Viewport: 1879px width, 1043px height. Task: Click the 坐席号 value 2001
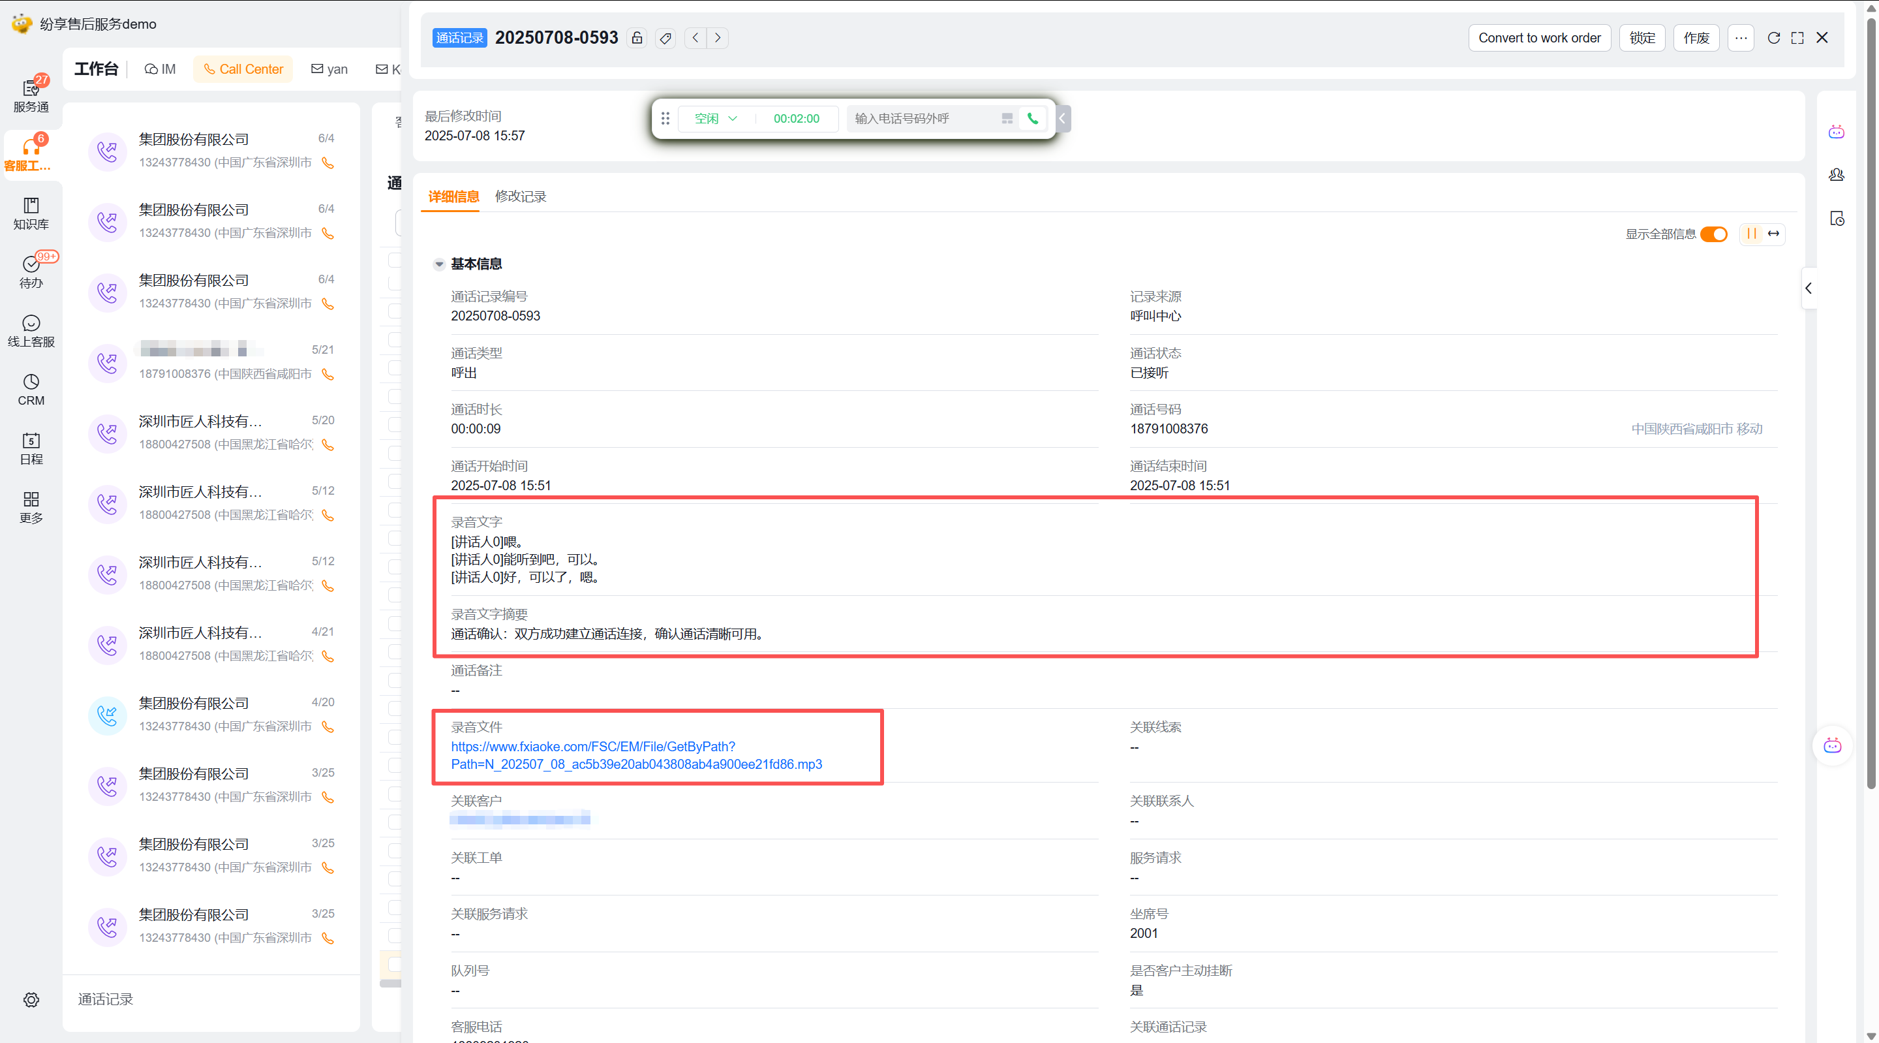pos(1144,933)
